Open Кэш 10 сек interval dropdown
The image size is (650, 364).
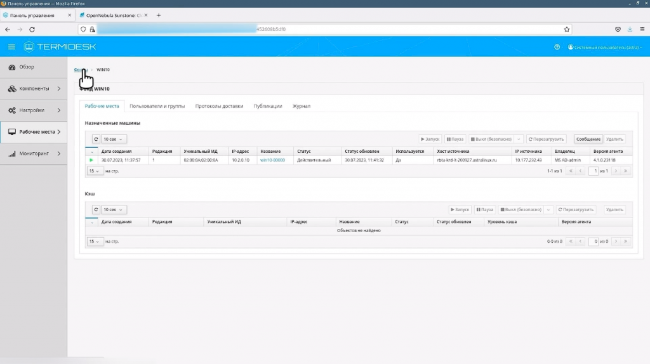click(x=114, y=209)
